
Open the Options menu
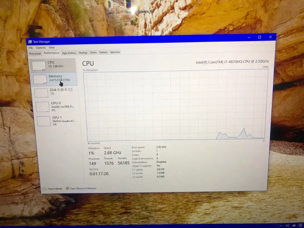point(41,48)
